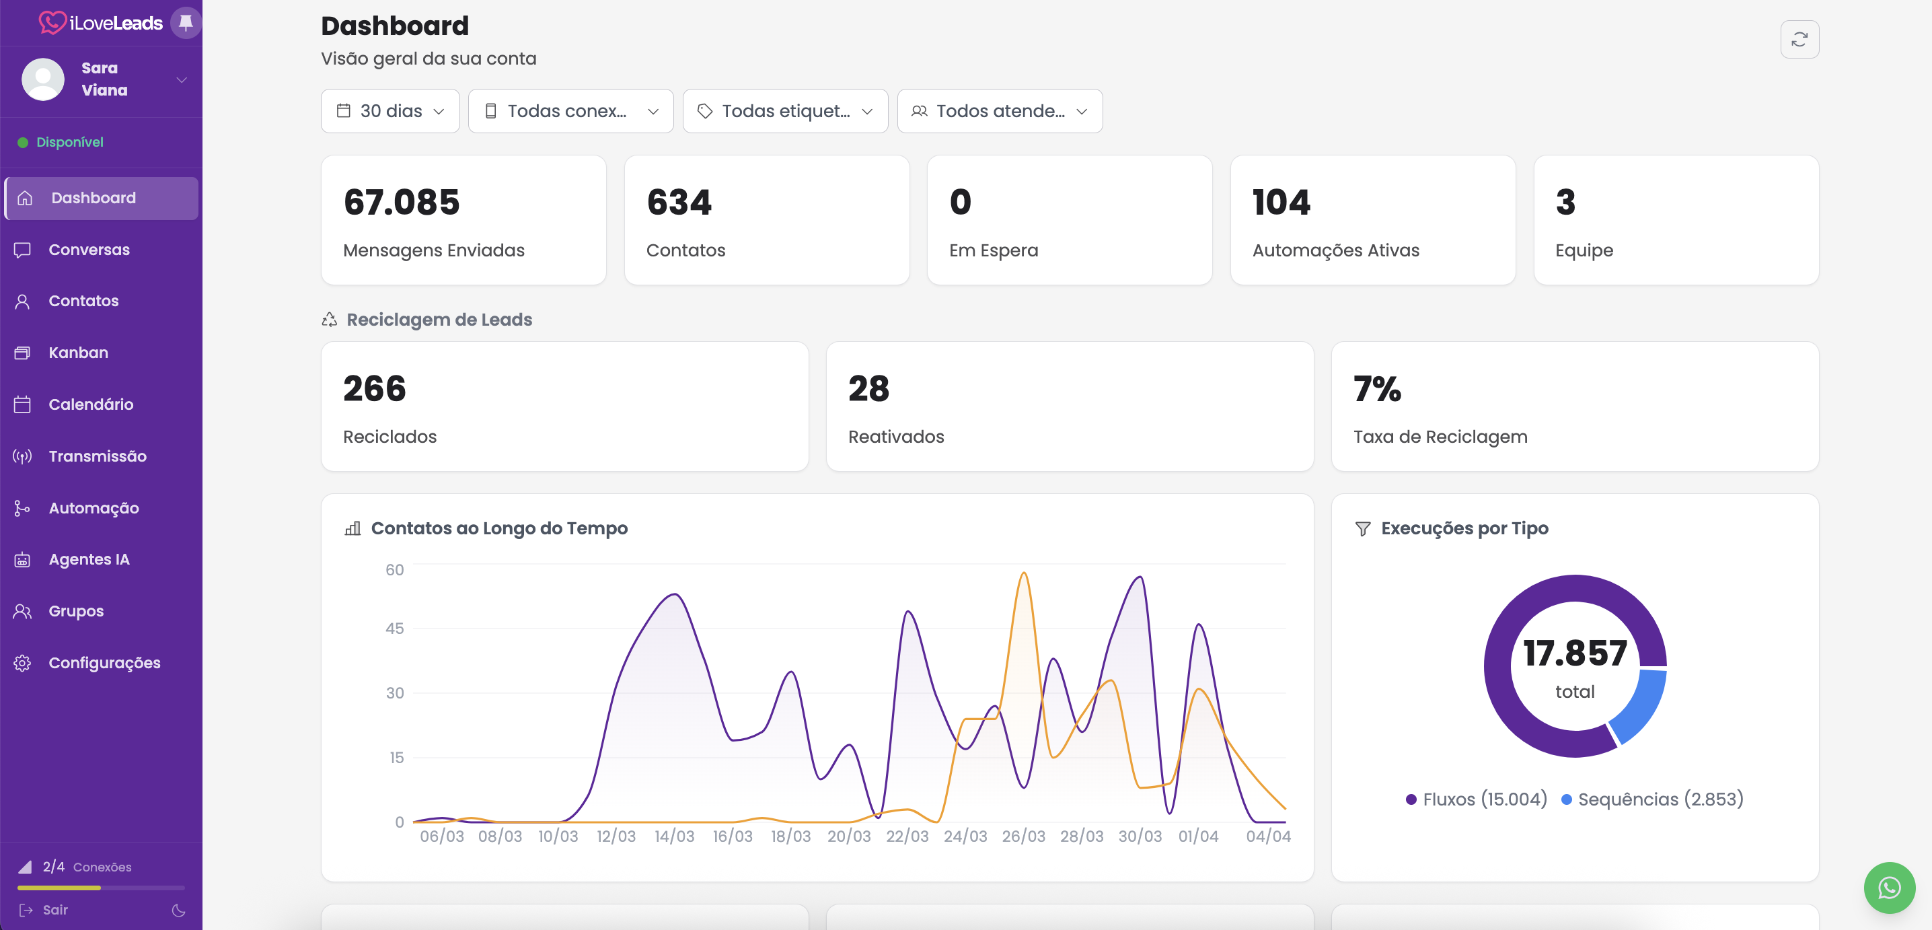Change the Disponível availability status

click(61, 142)
